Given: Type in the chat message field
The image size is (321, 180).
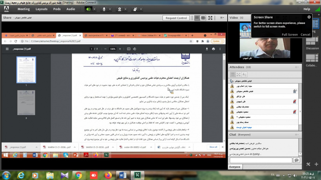Looking at the screenshot, I should [x=261, y=160].
